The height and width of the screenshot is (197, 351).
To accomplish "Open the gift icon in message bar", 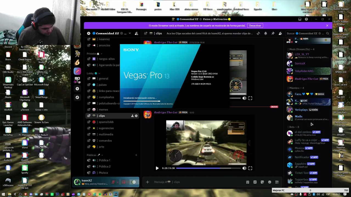I will point(248,182).
